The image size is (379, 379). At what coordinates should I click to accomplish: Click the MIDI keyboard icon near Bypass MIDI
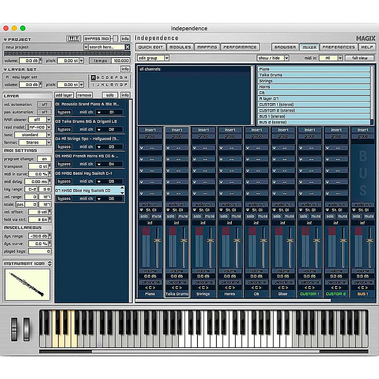[x=74, y=38]
